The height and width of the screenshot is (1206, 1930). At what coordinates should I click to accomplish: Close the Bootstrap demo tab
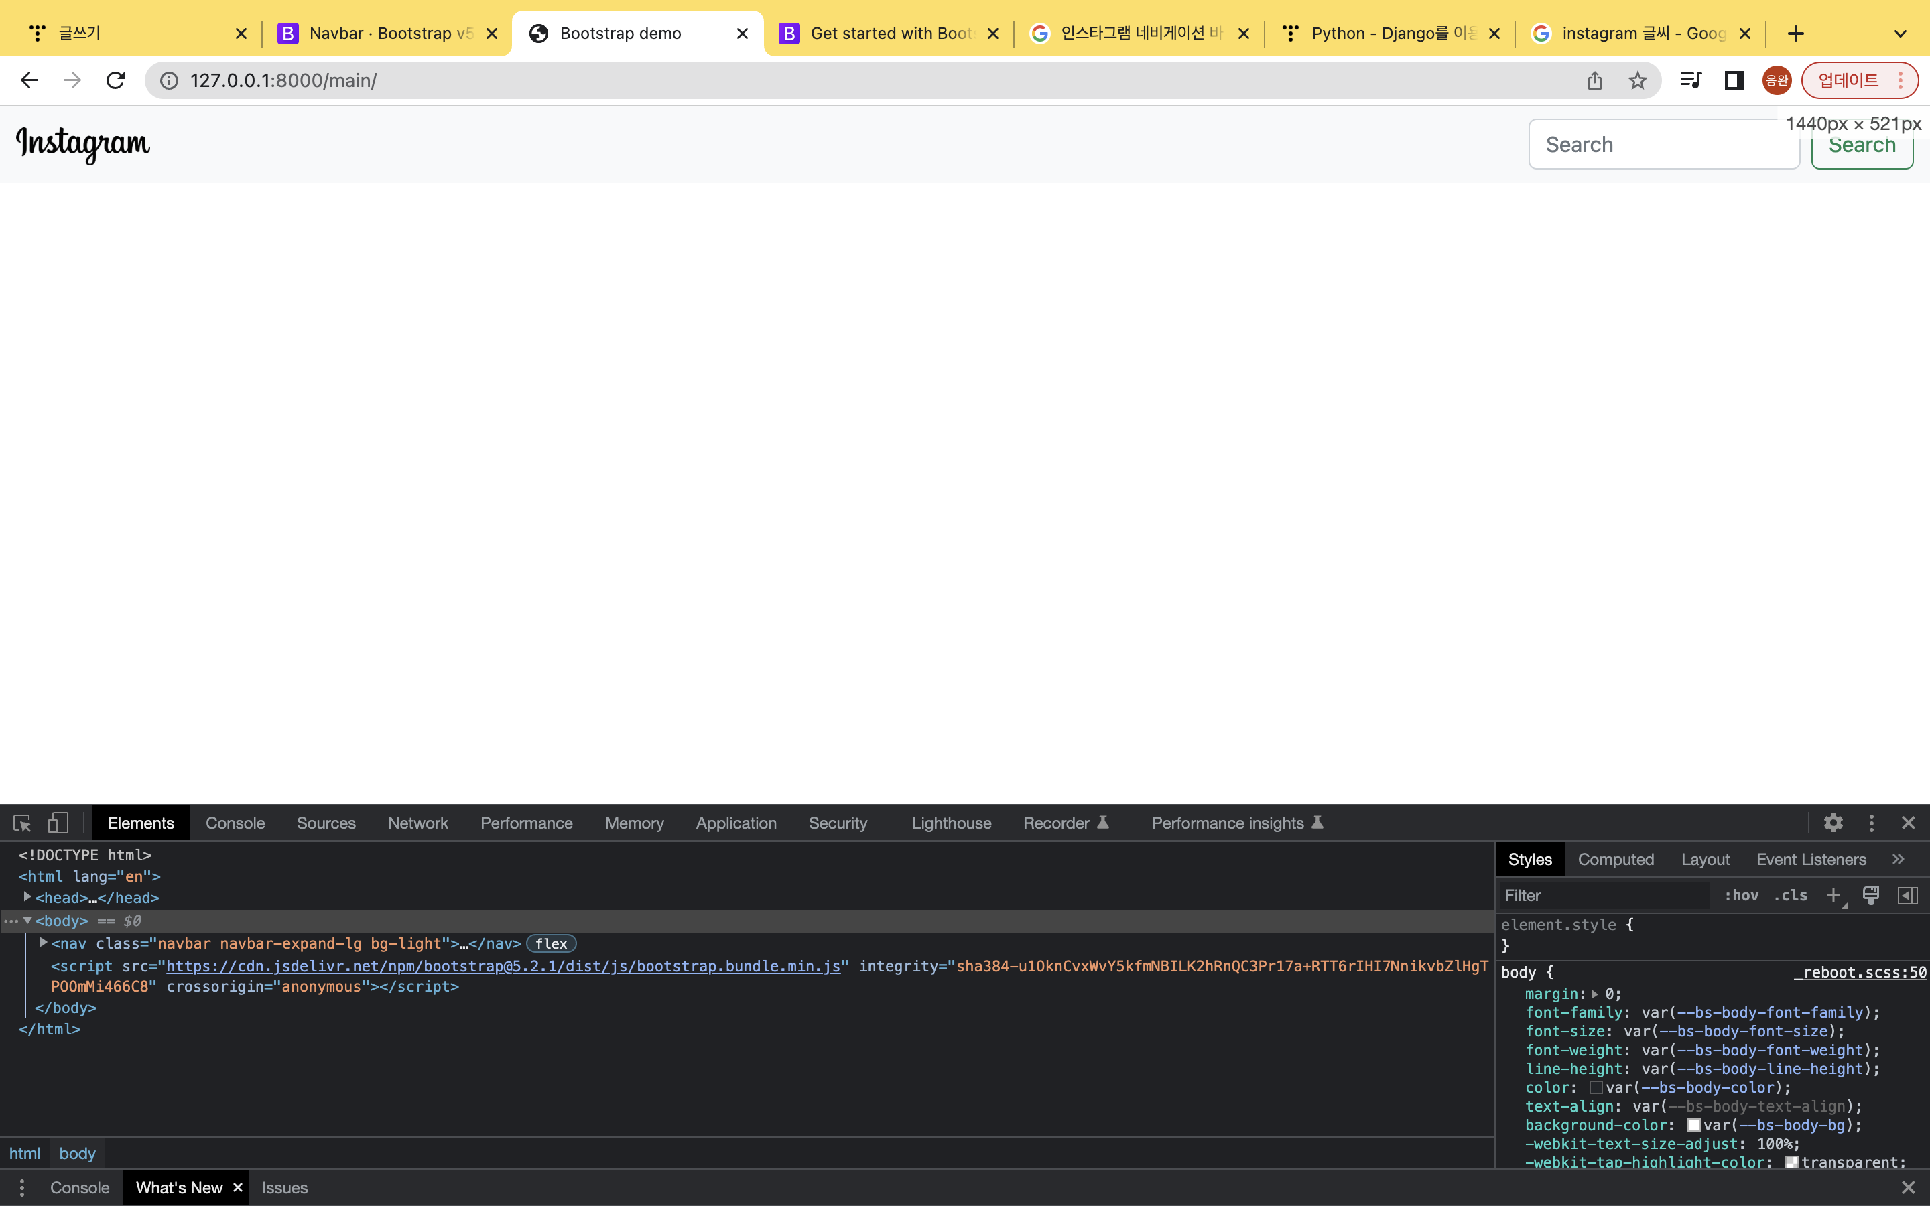(742, 33)
